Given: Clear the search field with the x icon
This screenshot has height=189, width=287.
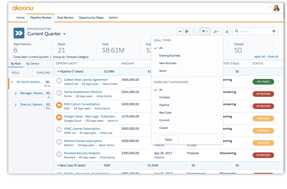Looking at the screenshot, I should [x=274, y=31].
